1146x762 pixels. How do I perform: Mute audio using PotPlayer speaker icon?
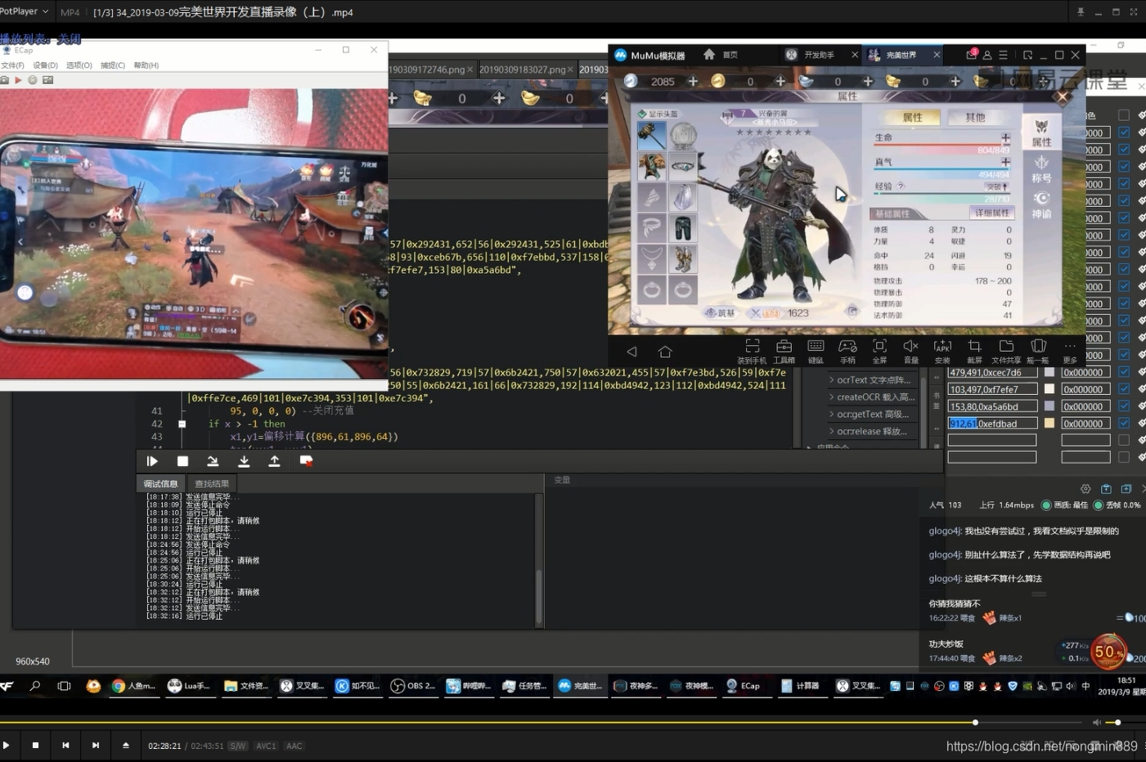[1097, 722]
